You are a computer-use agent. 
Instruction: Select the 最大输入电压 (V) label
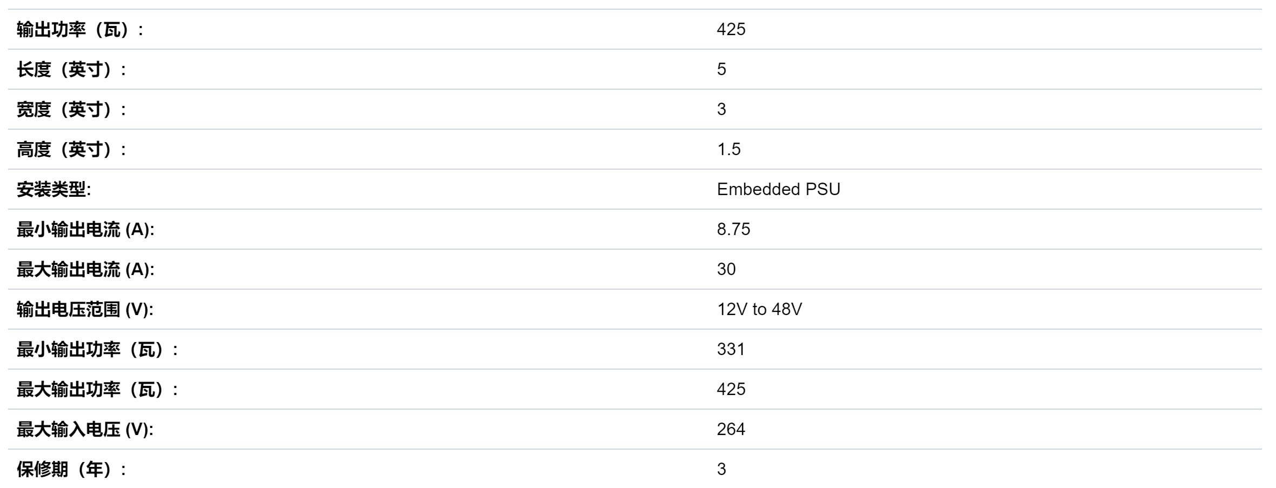coord(85,430)
